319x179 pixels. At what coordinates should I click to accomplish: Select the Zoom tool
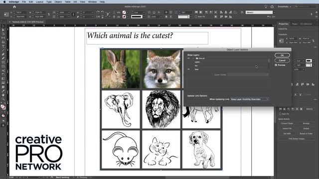coord(3,99)
